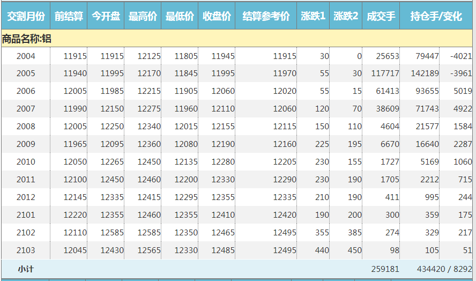476x281 pixels.
Task: Click the 2101 delivery month cell
Action: 26,215
